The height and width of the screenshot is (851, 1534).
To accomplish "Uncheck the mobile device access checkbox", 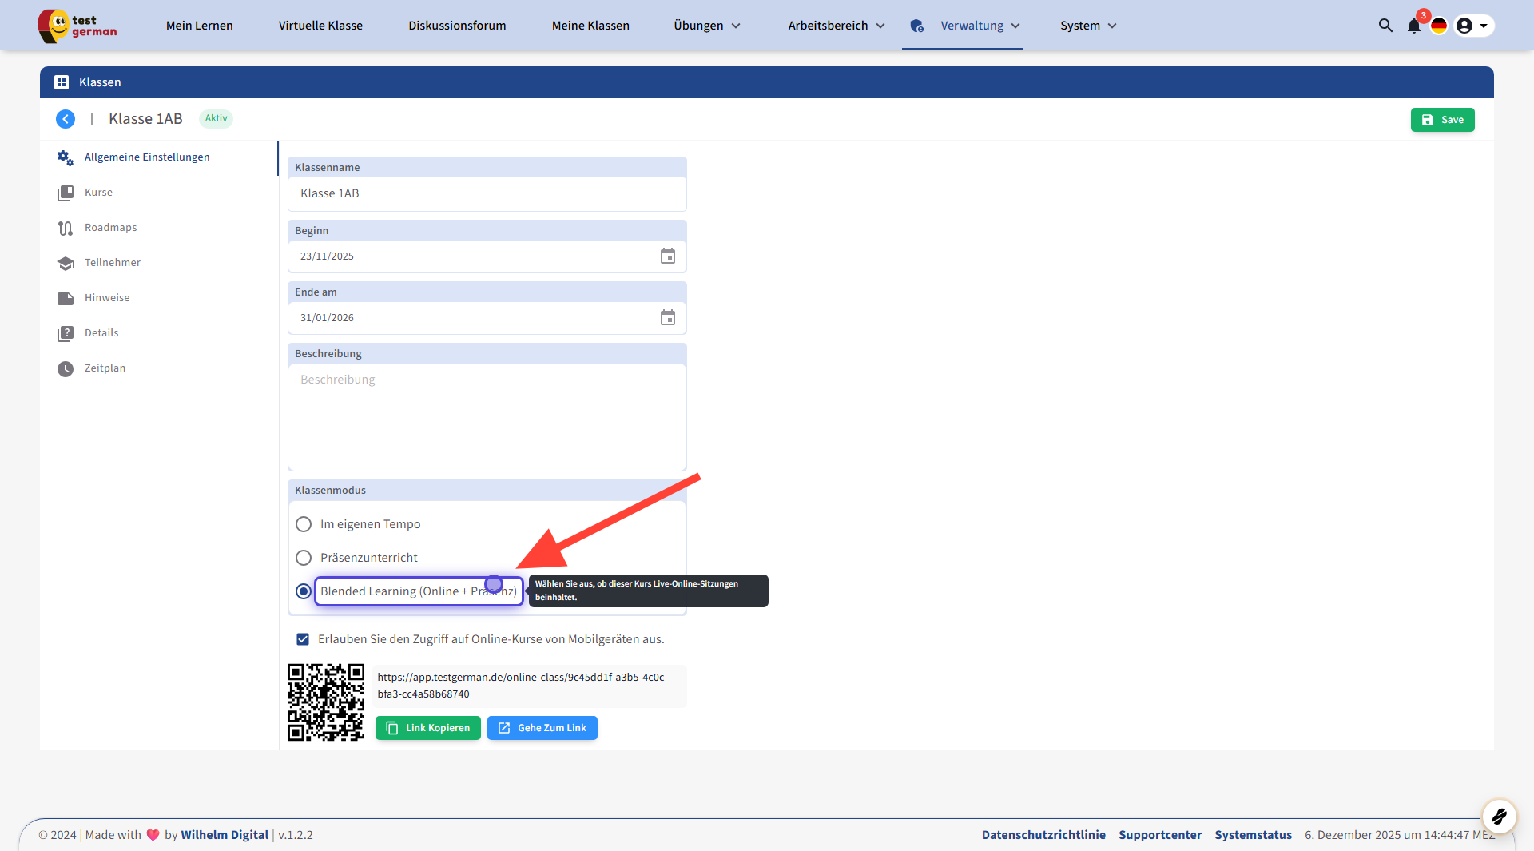I will coord(303,639).
